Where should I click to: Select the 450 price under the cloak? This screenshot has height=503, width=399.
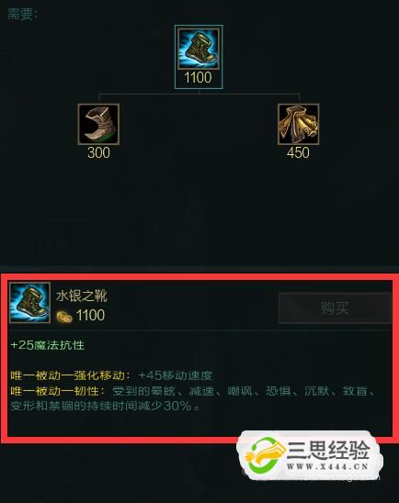tap(298, 152)
